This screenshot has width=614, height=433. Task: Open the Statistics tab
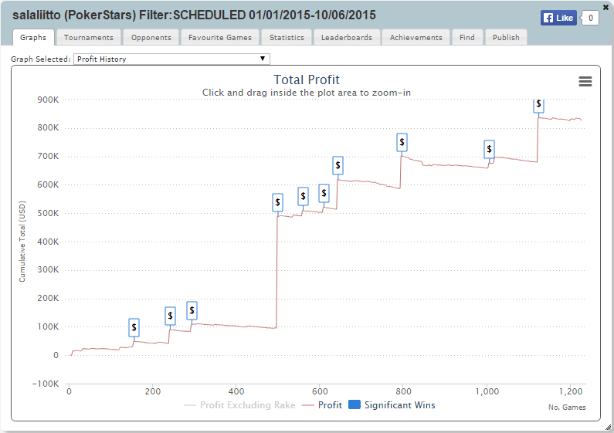(x=287, y=38)
